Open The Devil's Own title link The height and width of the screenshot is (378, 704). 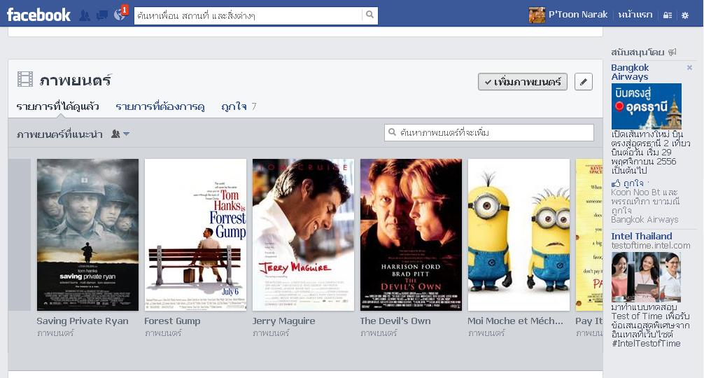(x=395, y=321)
